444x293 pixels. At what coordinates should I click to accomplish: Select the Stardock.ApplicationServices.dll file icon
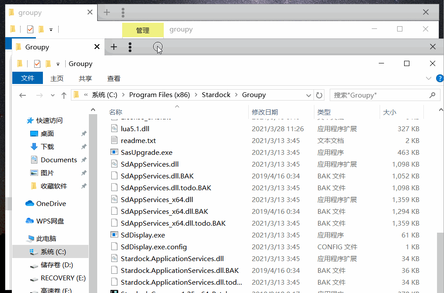coord(114,258)
